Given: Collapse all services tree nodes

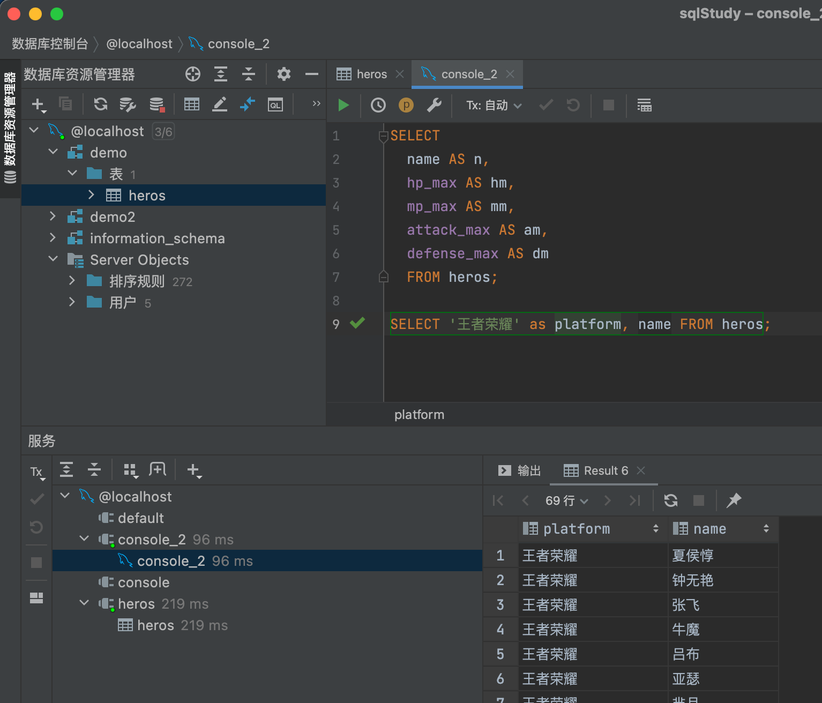Looking at the screenshot, I should [x=94, y=469].
